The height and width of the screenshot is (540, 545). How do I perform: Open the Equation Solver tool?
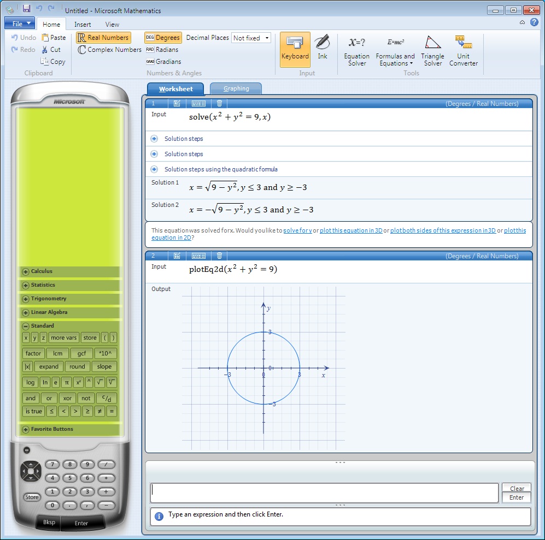pyautogui.click(x=356, y=50)
